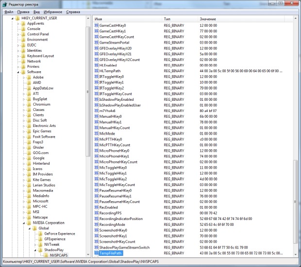Click the Значение column header
This screenshot has height=267, width=301.
pyautogui.click(x=241, y=19)
